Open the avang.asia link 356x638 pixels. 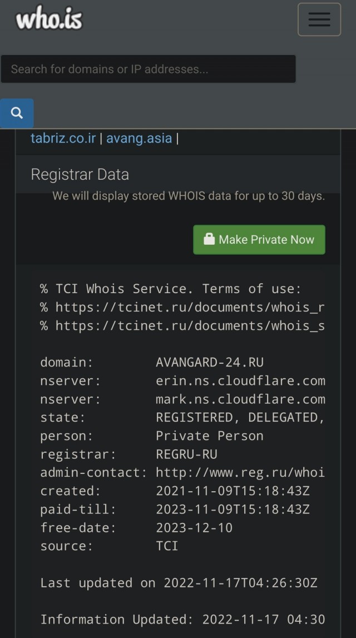pyautogui.click(x=139, y=139)
